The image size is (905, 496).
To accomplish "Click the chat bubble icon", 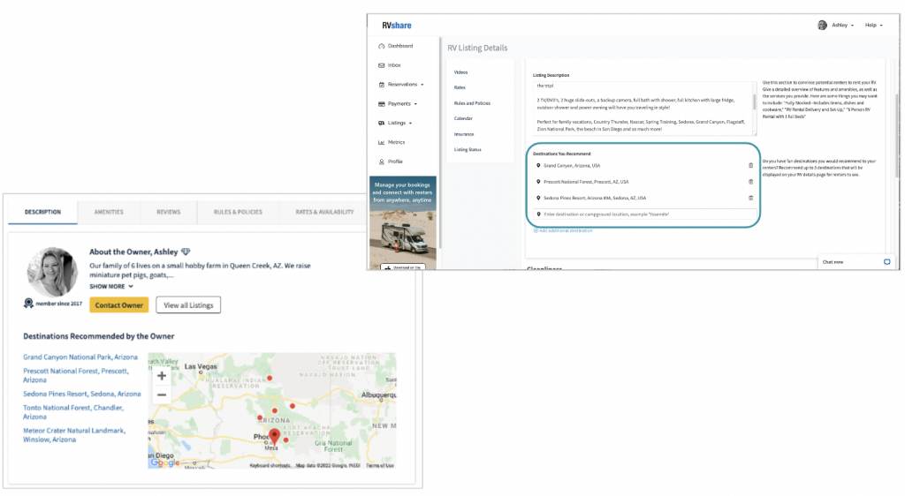I will click(886, 262).
